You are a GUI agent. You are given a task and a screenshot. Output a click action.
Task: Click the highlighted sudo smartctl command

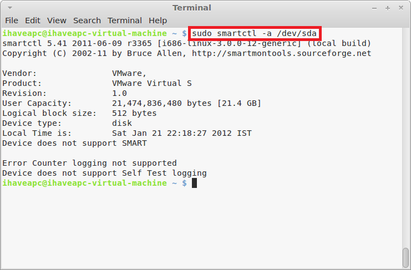pos(254,33)
